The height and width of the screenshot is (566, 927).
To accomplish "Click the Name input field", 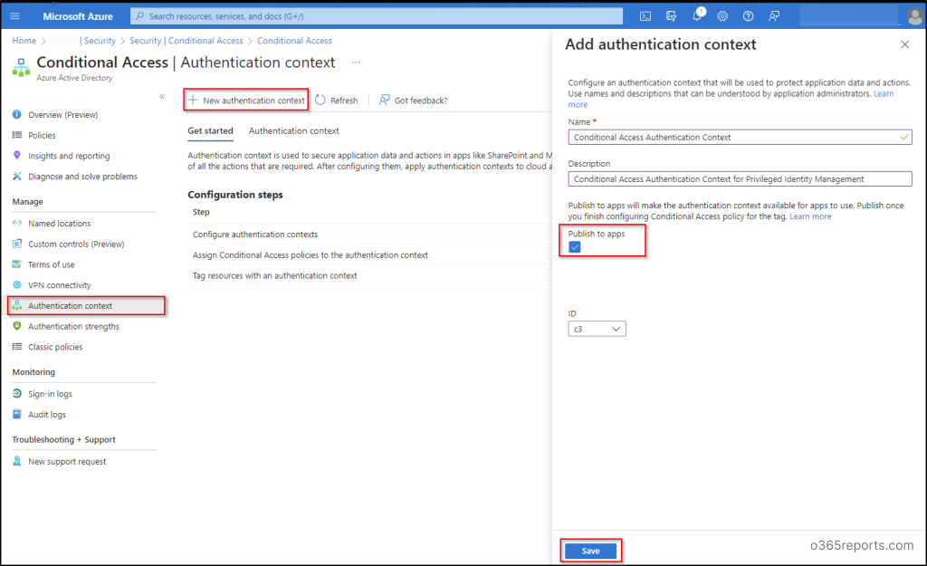I will coord(740,138).
